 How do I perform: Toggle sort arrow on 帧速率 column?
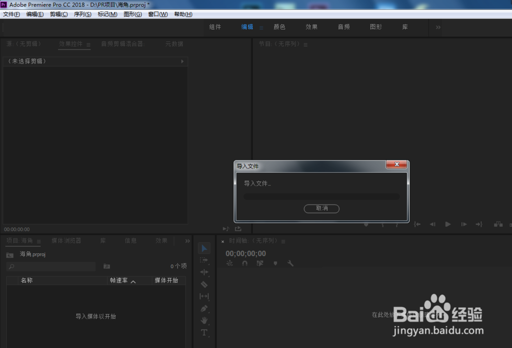[x=133, y=282]
